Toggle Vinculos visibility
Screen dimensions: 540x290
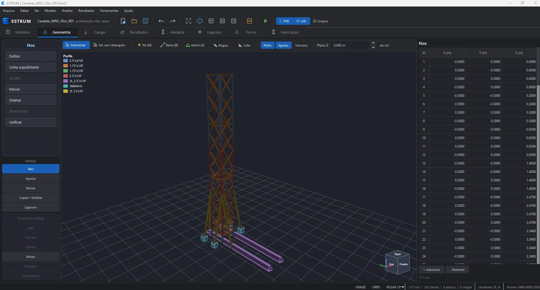pyautogui.click(x=302, y=45)
